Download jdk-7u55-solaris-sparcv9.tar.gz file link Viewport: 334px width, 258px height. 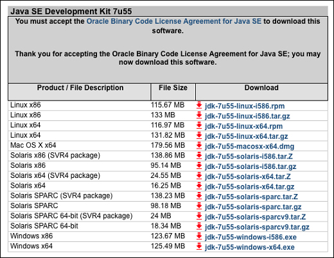257,227
